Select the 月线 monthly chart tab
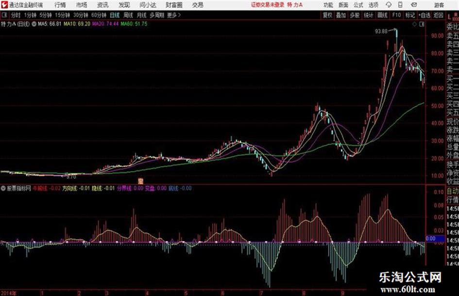This screenshot has width=459, height=296. (x=142, y=15)
